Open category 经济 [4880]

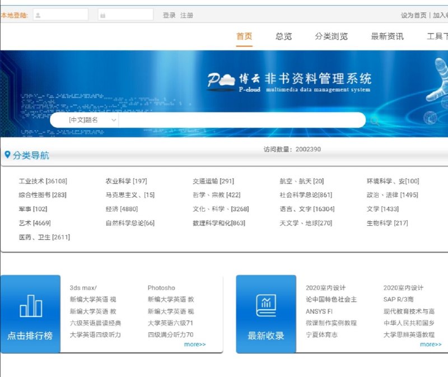122,209
